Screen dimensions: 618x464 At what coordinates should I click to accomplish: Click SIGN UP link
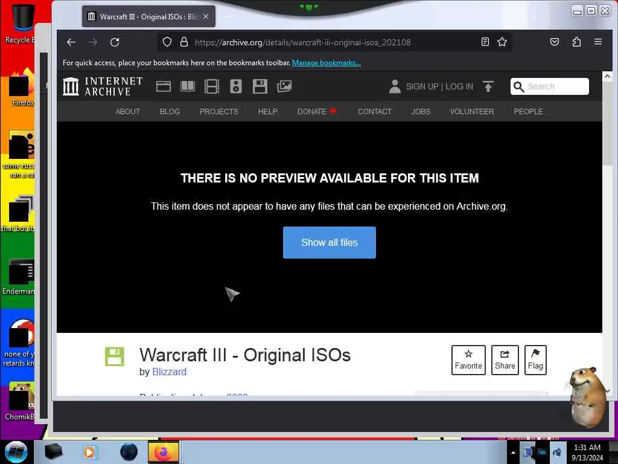click(422, 86)
